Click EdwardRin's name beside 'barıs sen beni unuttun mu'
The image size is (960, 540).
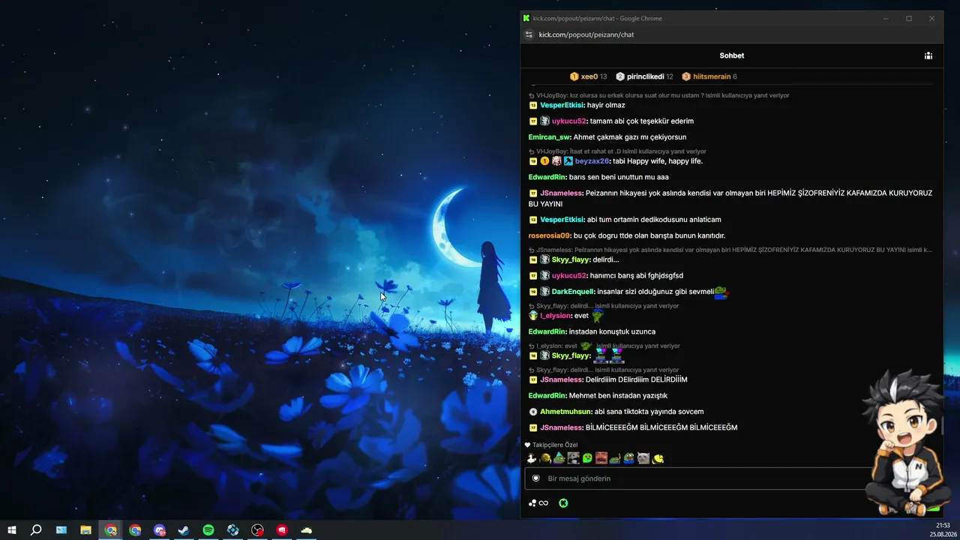tap(547, 177)
